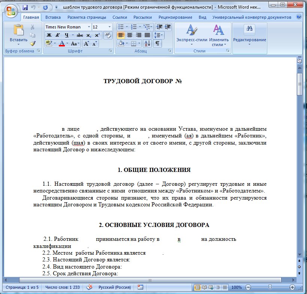Align text to the left
This screenshot has width=307, height=294.
click(121, 35)
